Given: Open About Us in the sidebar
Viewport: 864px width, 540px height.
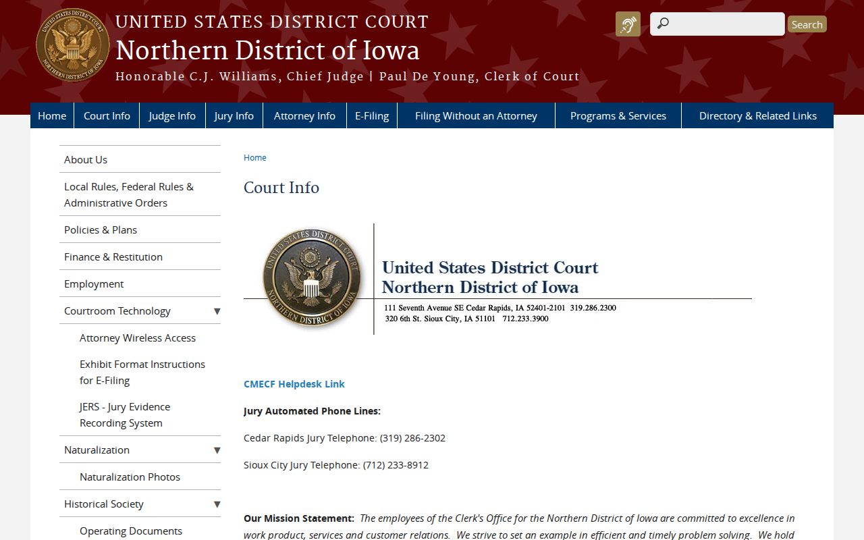Looking at the screenshot, I should [140, 159].
